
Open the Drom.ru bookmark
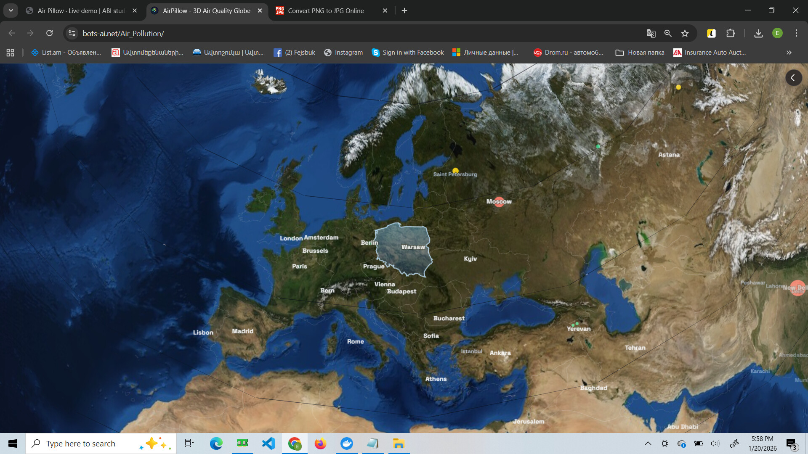tap(568, 53)
